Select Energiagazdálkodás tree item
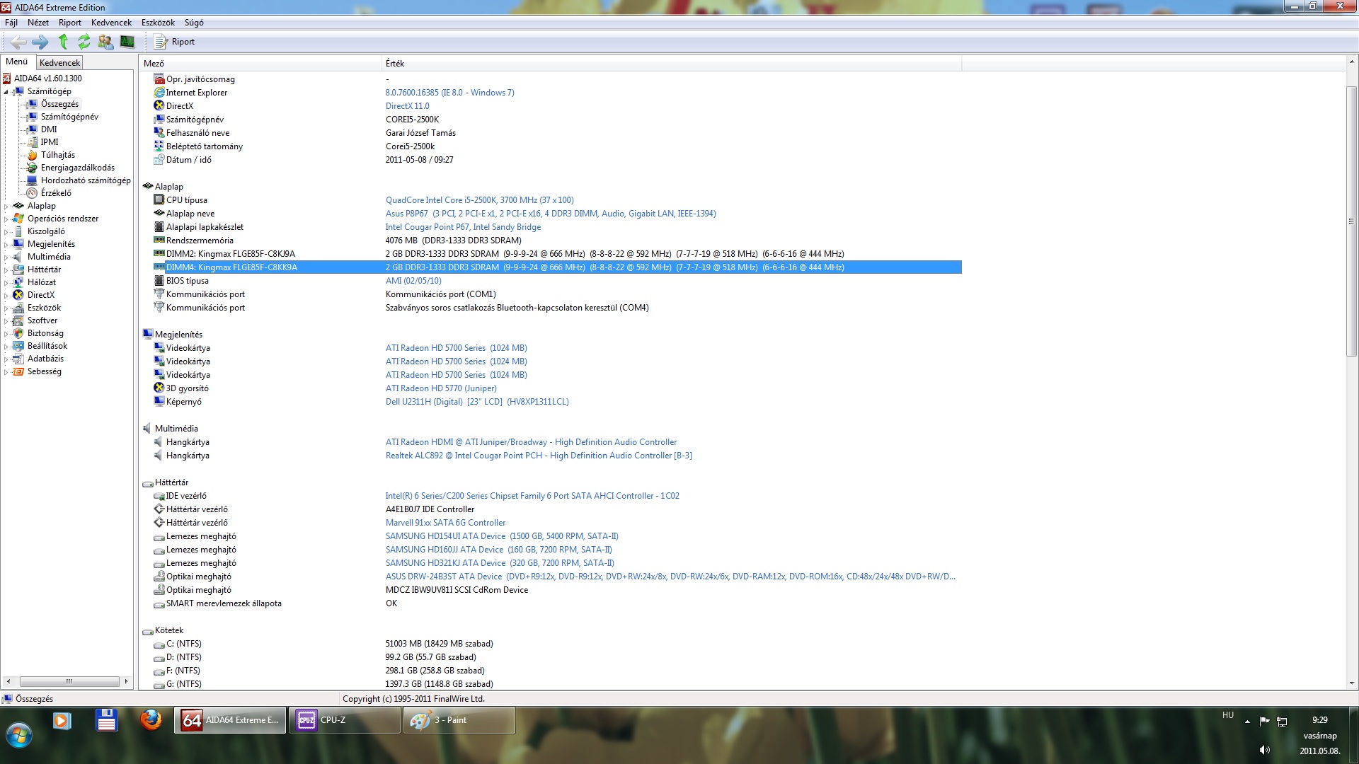 [77, 168]
